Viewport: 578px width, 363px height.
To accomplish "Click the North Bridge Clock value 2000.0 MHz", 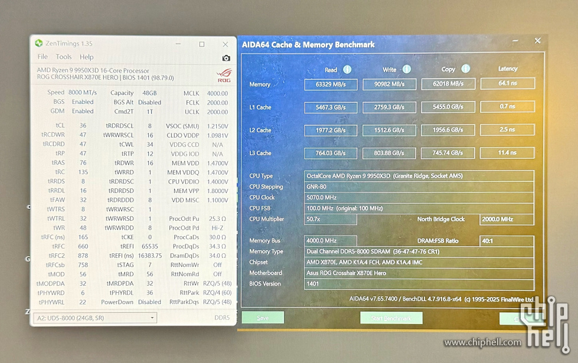I will 507,219.
